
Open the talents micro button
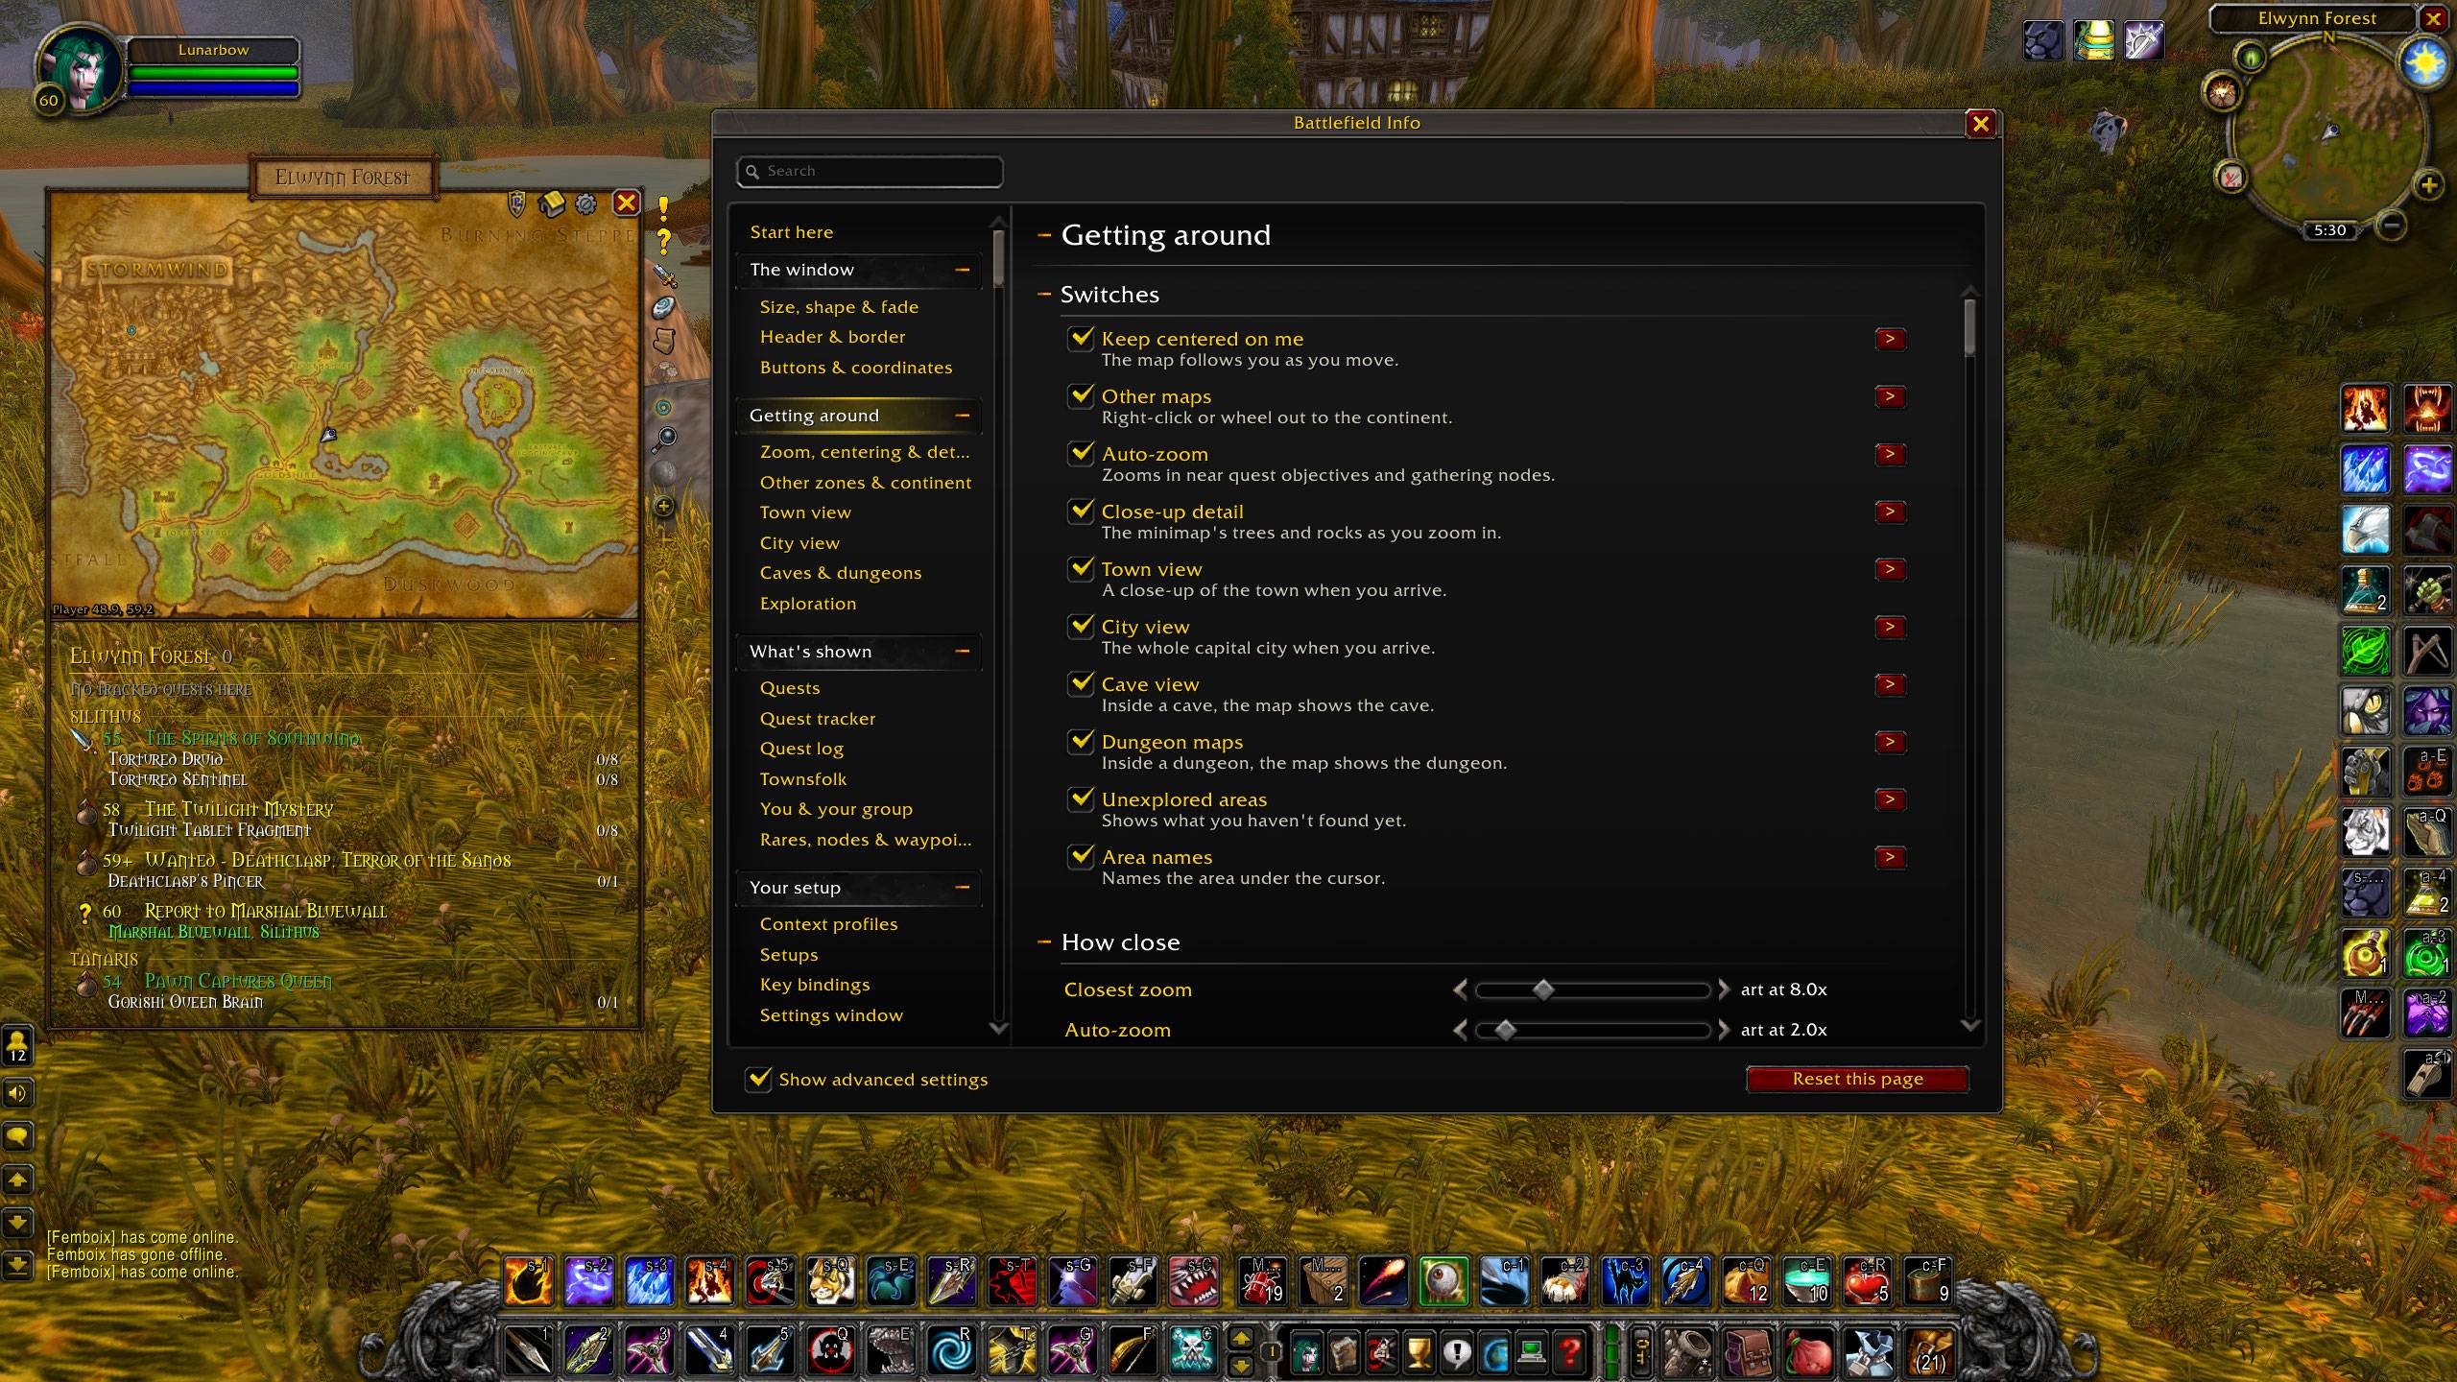pos(1382,1353)
